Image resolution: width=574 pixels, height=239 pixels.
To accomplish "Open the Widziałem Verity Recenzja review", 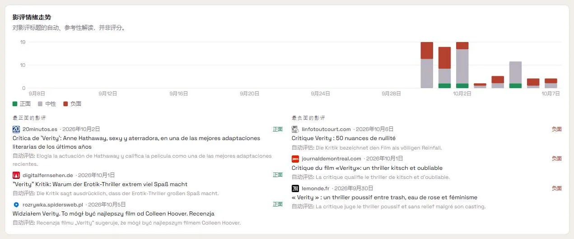I will [x=113, y=214].
